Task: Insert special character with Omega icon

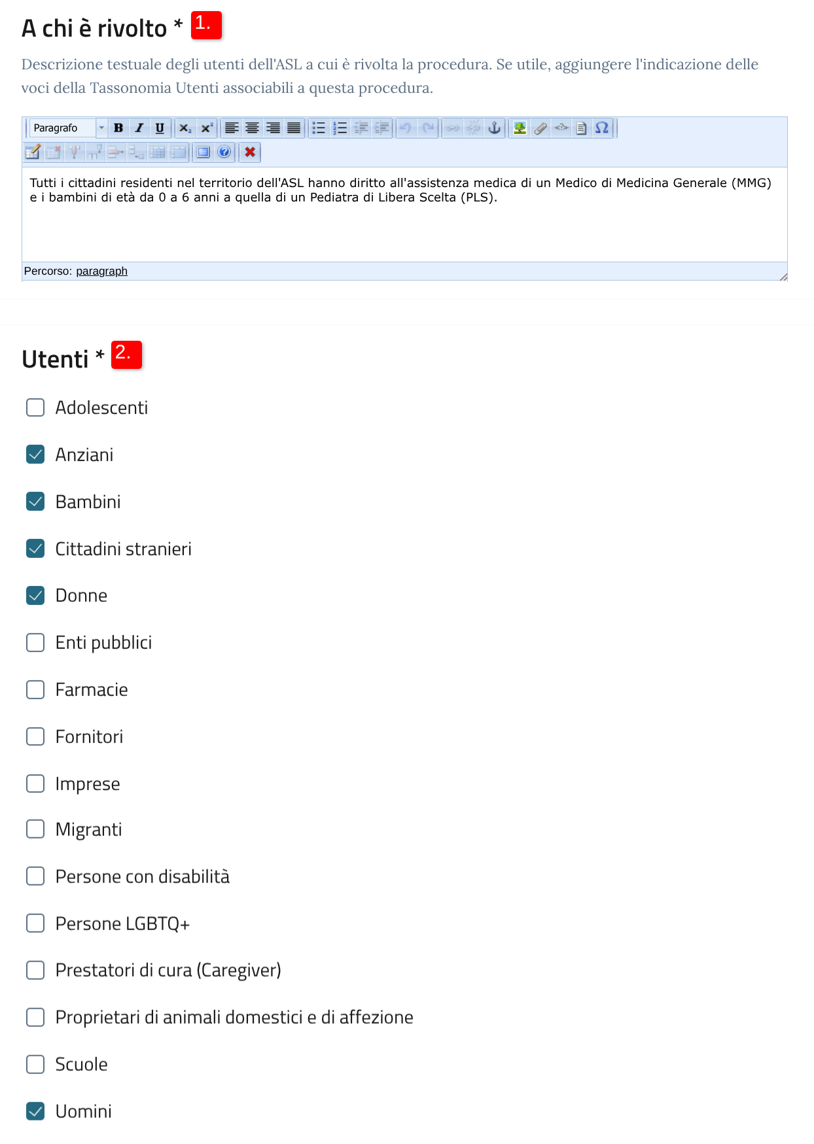Action: point(602,128)
